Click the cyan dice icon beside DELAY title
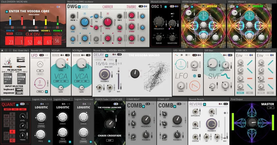 [107, 55]
